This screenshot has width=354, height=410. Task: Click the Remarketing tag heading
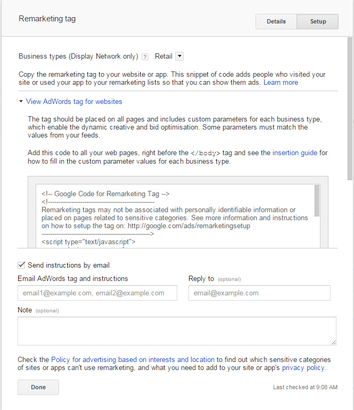pos(47,19)
